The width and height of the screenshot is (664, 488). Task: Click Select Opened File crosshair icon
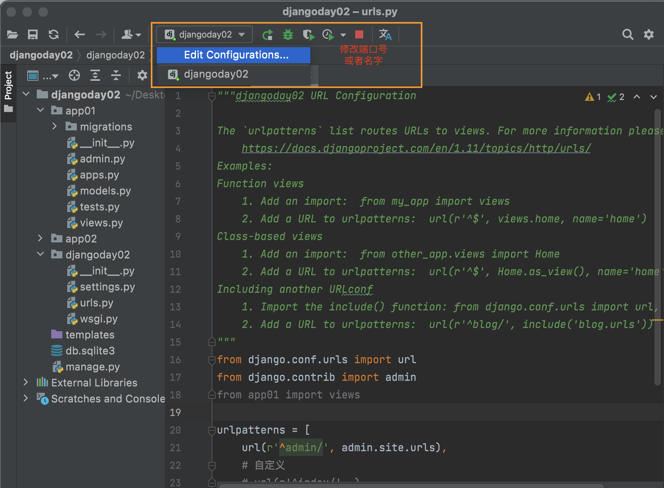(x=74, y=75)
